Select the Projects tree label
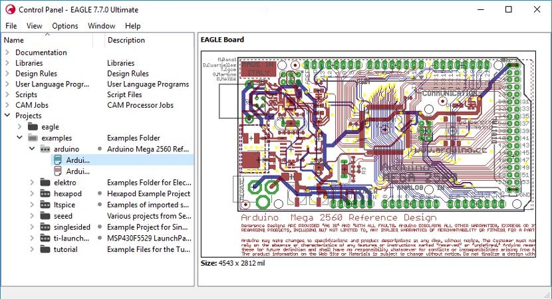Screen dimensions: 552x299 (x=28, y=116)
